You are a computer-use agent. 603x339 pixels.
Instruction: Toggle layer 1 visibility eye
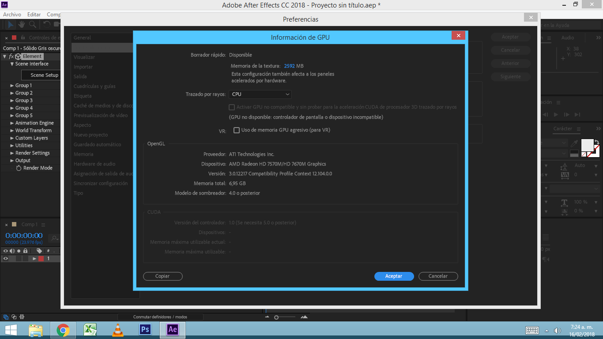(x=6, y=259)
